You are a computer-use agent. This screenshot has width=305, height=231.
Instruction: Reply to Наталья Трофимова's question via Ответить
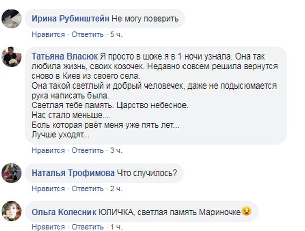pyautogui.click(x=86, y=189)
